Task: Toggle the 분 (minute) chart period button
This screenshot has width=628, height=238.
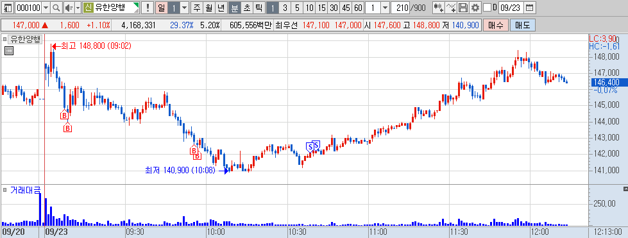Action: click(235, 8)
